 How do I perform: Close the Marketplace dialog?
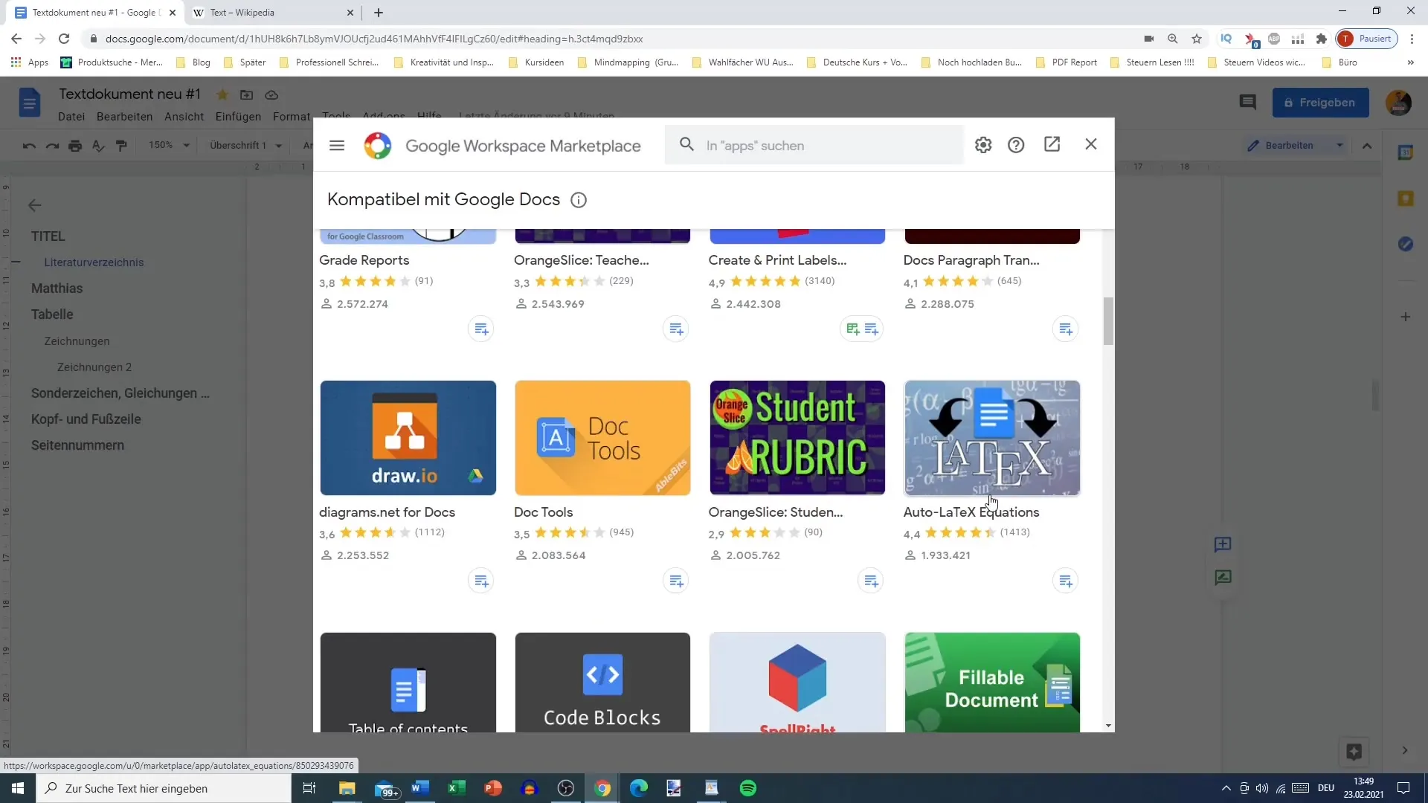1091,144
